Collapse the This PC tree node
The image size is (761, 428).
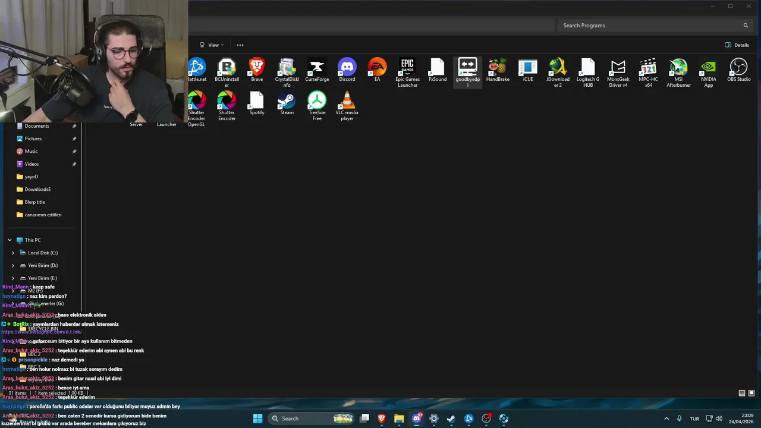point(10,240)
